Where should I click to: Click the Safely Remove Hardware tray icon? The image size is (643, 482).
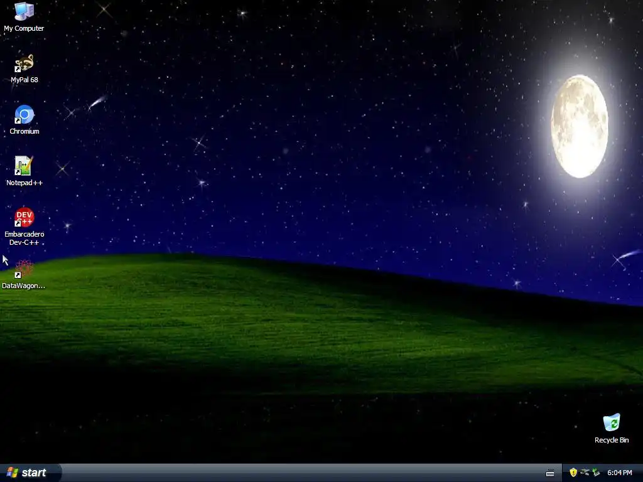click(596, 473)
